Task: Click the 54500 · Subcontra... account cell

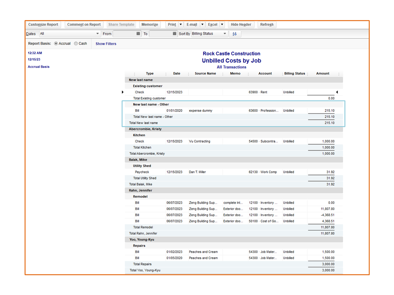Action: tap(263, 141)
